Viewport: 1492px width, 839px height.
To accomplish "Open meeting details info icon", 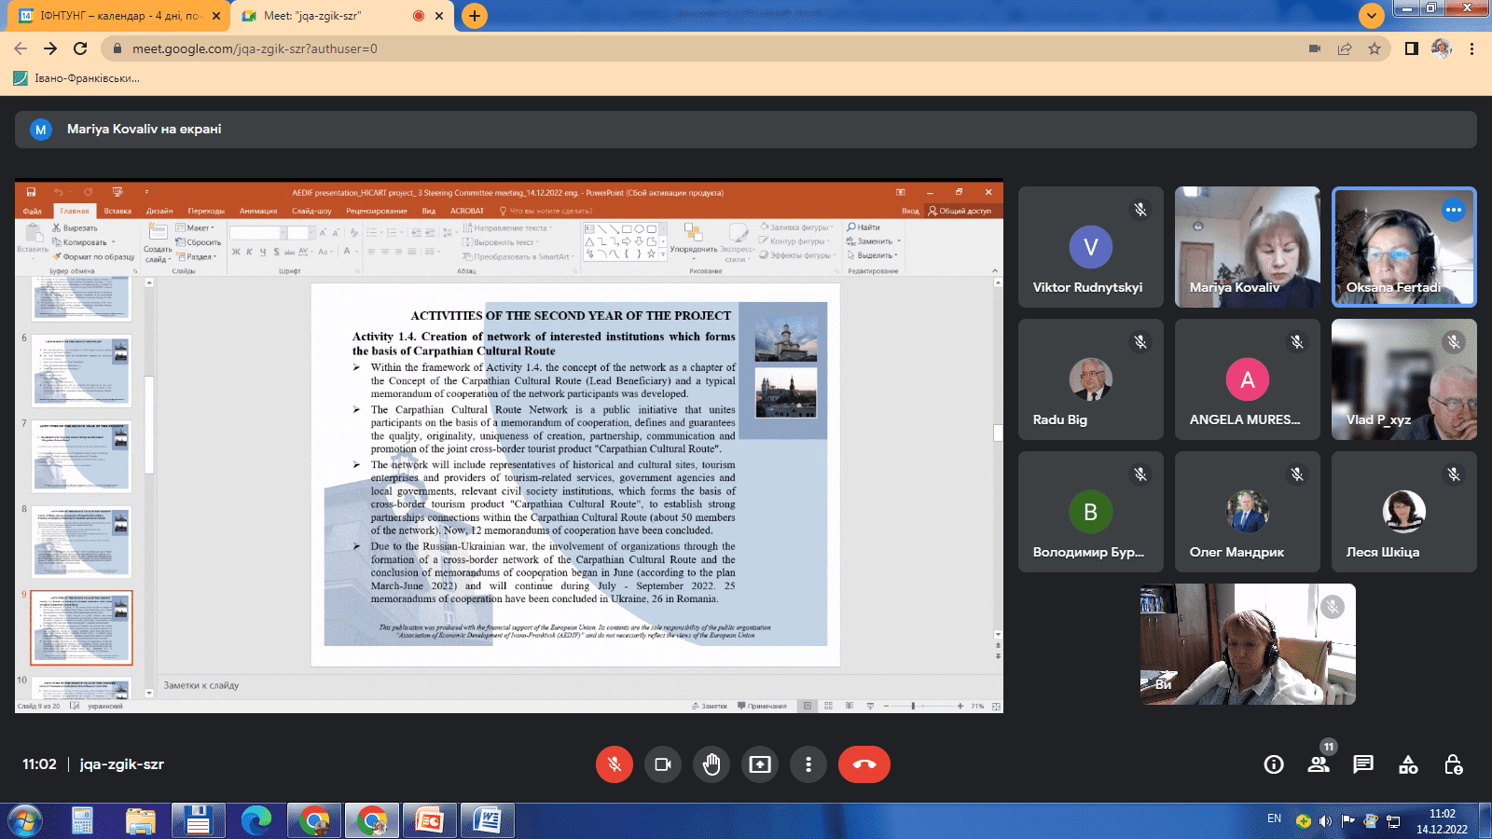I will (1274, 764).
